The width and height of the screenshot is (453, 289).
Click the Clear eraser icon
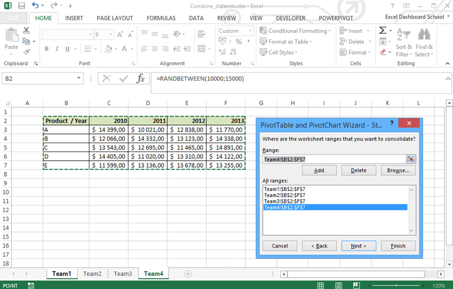pos(383,52)
